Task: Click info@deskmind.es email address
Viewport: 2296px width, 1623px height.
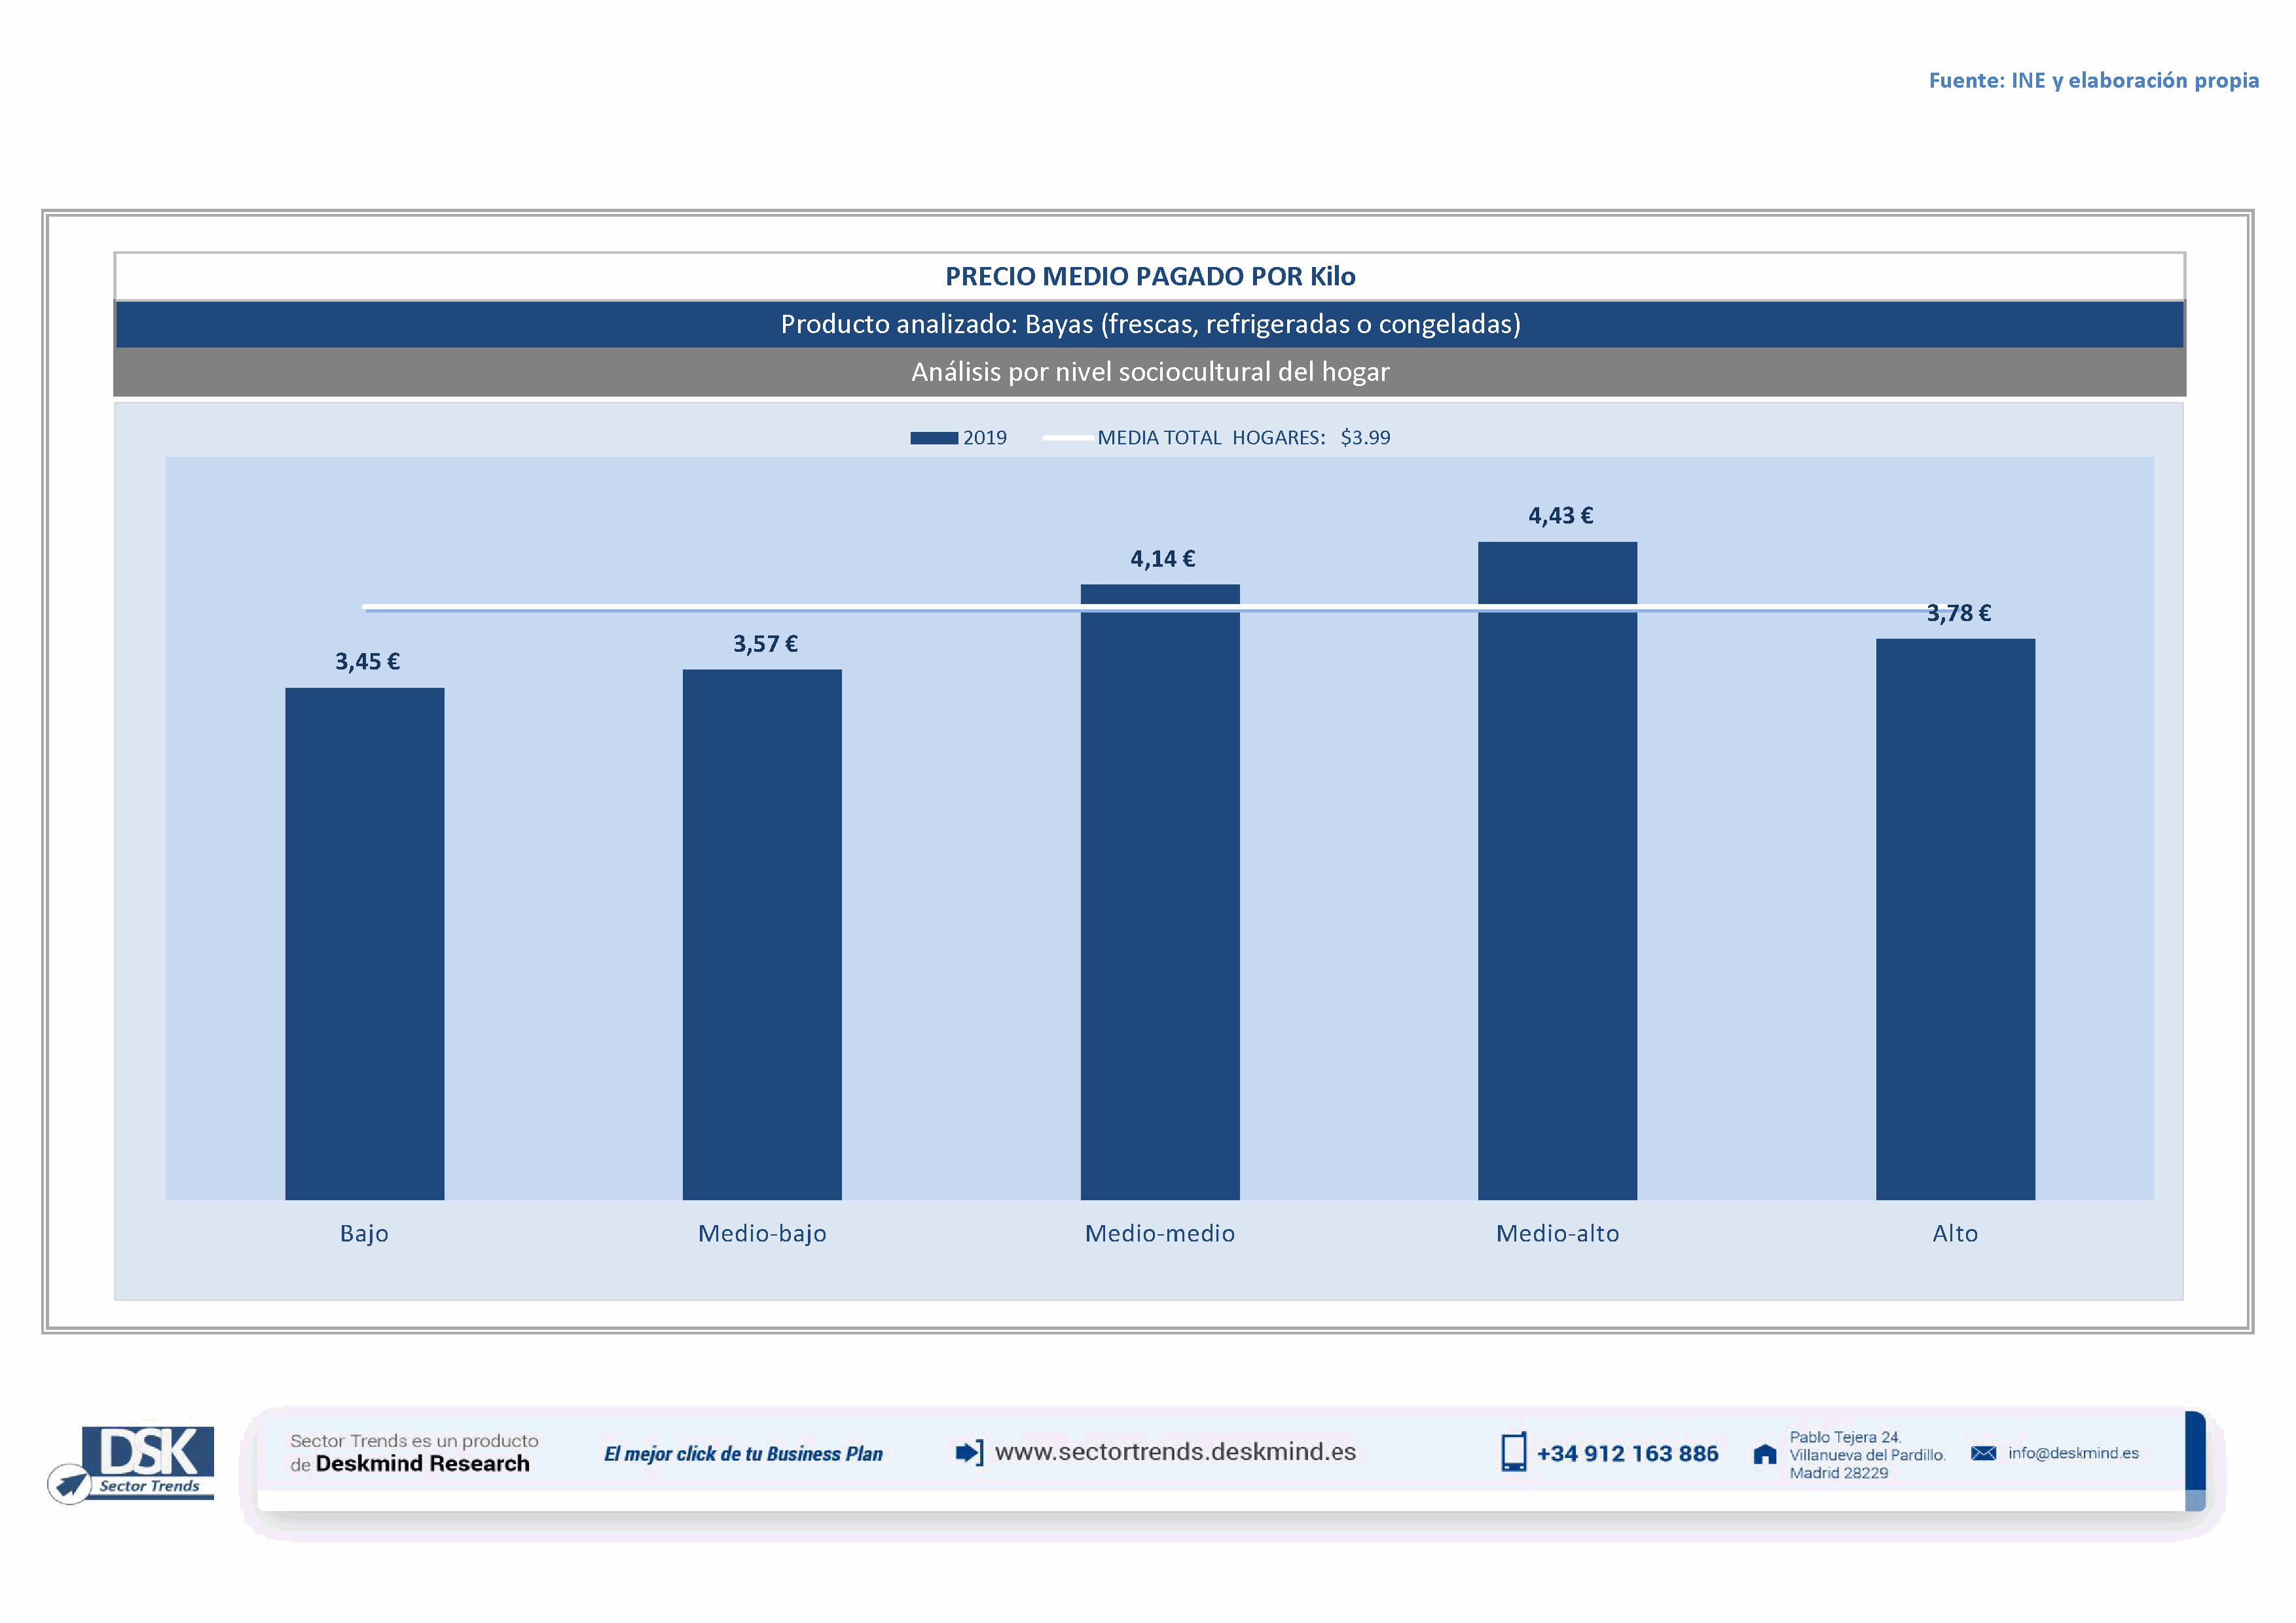Action: [x=2073, y=1453]
